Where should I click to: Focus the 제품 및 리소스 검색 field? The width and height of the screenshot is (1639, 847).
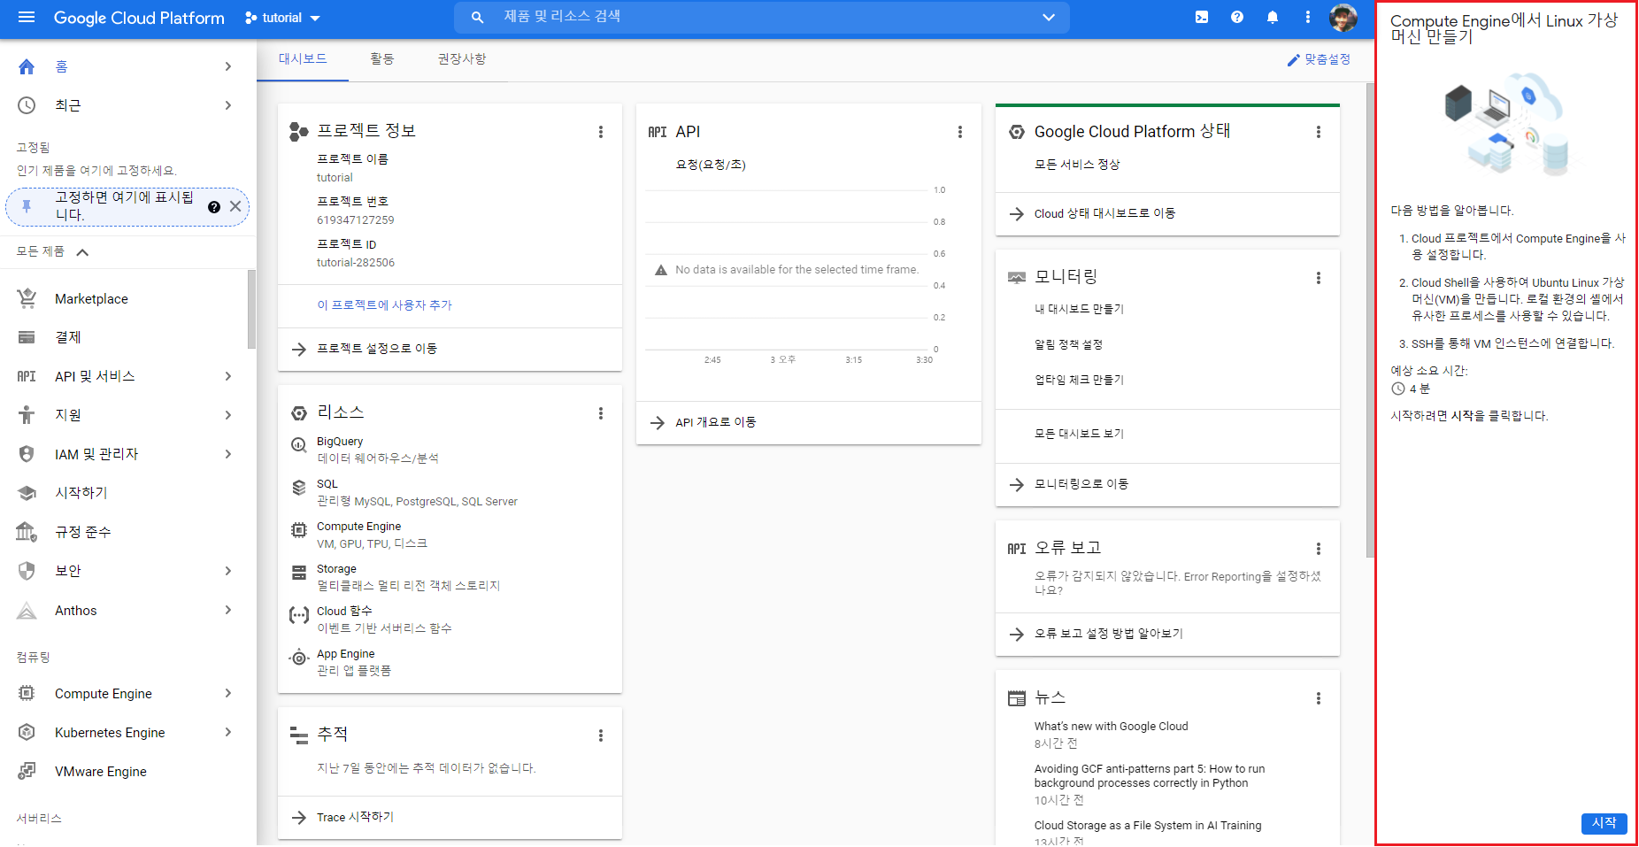[x=761, y=17]
